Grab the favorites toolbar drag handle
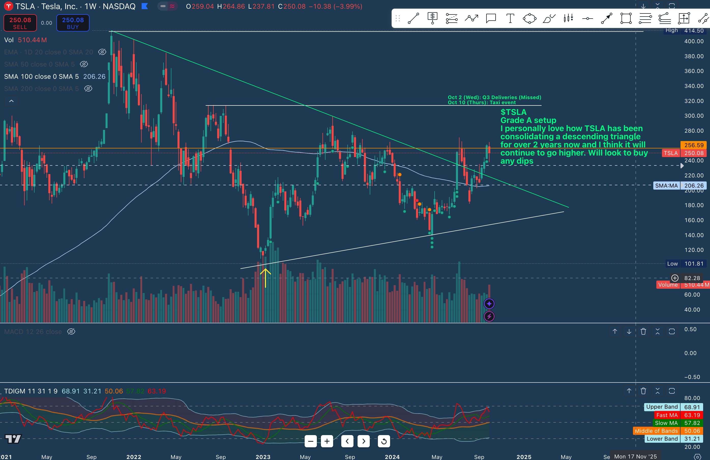This screenshot has height=460, width=710. (398, 19)
